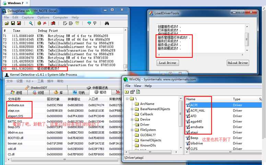266x165 pixels.
Task: Toggle the Autoscroll icon in DebugView toolbar
Action: (x=71, y=23)
